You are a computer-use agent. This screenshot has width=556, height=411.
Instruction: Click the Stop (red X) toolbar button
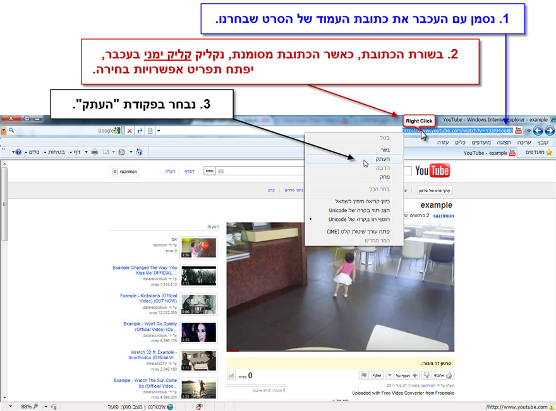tap(130, 131)
